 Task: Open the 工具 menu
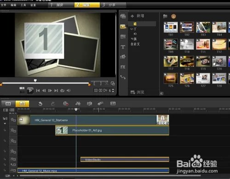(23, 5)
